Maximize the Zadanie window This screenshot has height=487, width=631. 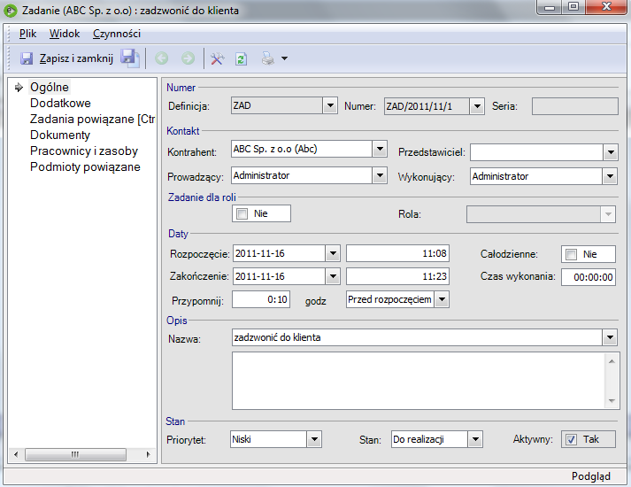click(x=573, y=7)
